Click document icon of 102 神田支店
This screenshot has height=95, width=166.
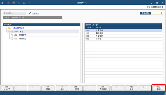(12, 38)
